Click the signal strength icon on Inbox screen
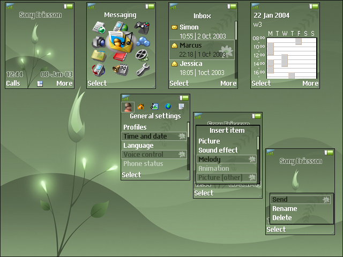 coord(173,6)
